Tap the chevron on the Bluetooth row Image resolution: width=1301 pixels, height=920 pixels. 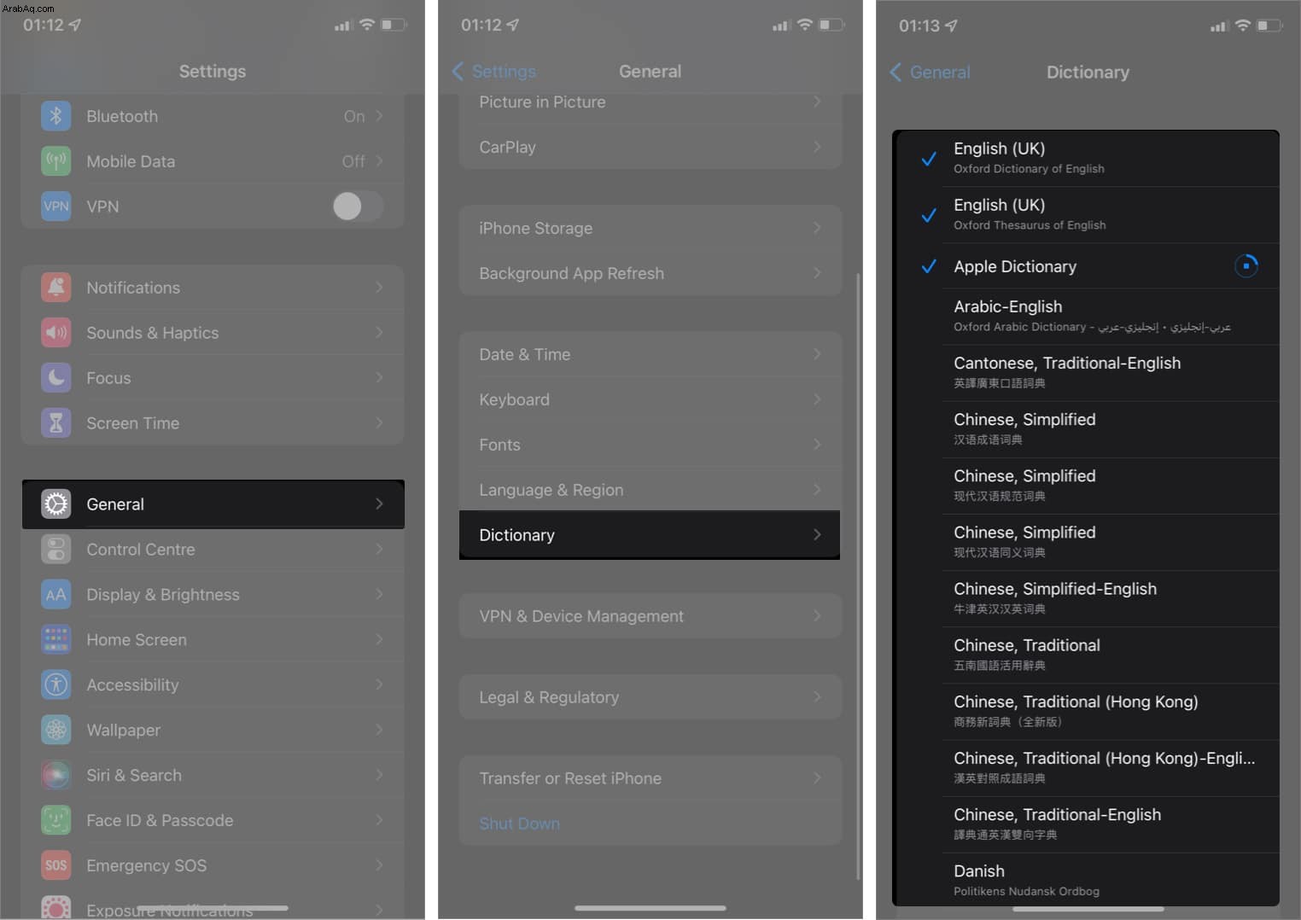[379, 116]
